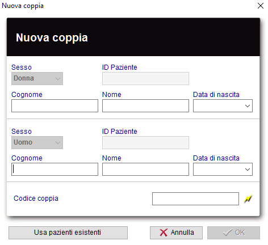
Task: Focus the man's Cognome field
Action: 55,170
